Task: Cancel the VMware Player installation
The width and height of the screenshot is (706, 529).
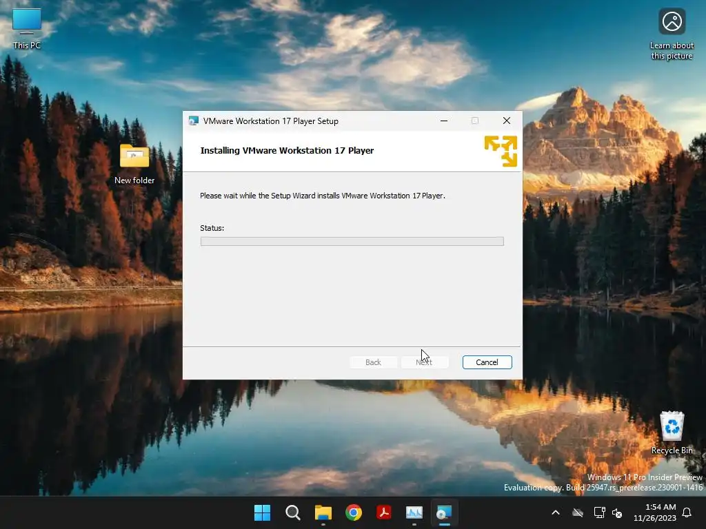Action: click(487, 362)
